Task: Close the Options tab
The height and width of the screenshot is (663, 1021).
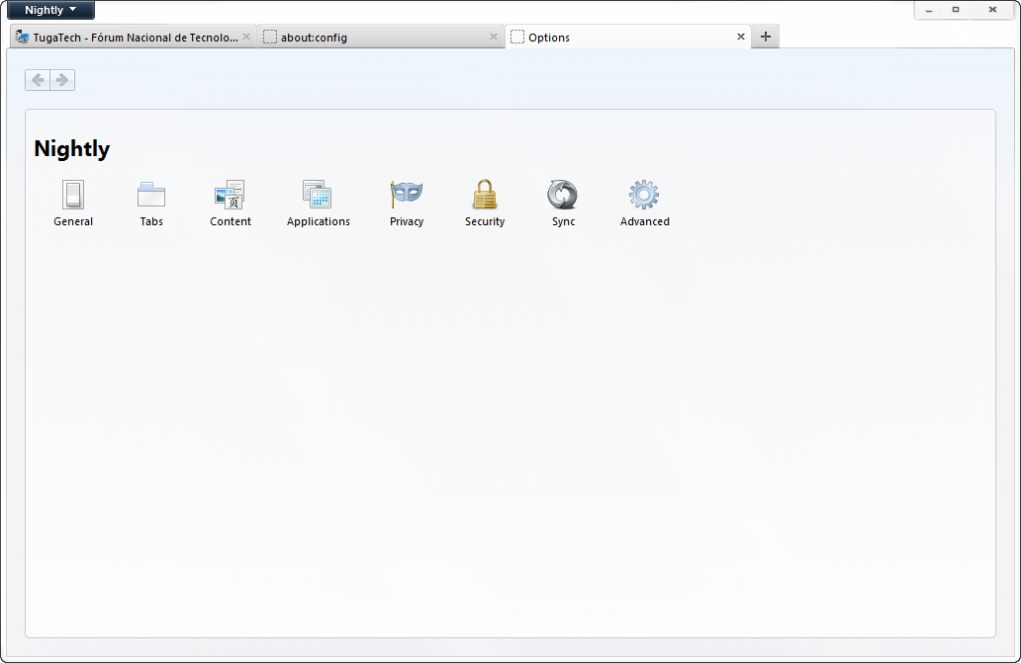Action: pyautogui.click(x=740, y=36)
